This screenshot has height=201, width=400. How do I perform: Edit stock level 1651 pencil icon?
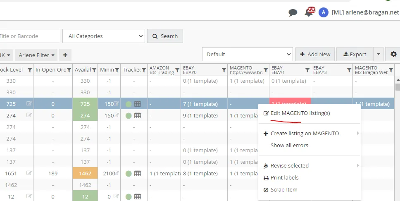click(x=29, y=173)
